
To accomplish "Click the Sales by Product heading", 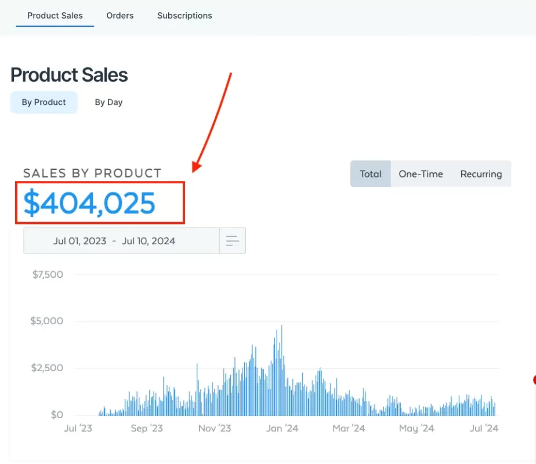I will click(92, 173).
